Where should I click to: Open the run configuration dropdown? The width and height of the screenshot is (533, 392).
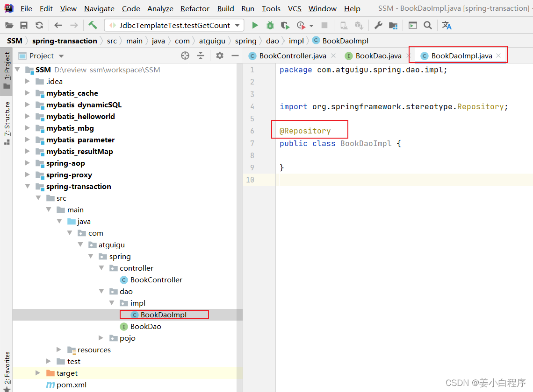(x=237, y=26)
